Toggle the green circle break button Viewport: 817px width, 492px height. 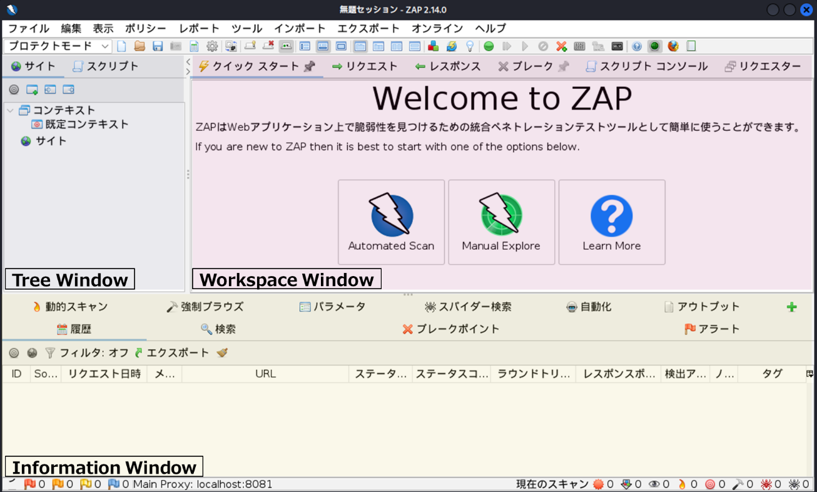489,46
